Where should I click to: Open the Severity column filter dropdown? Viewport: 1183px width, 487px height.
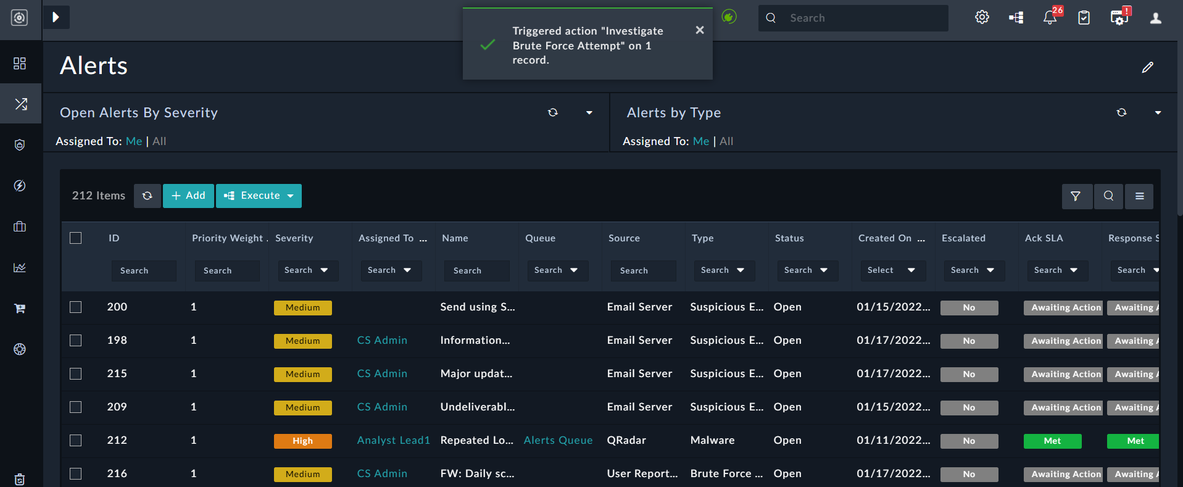(306, 270)
